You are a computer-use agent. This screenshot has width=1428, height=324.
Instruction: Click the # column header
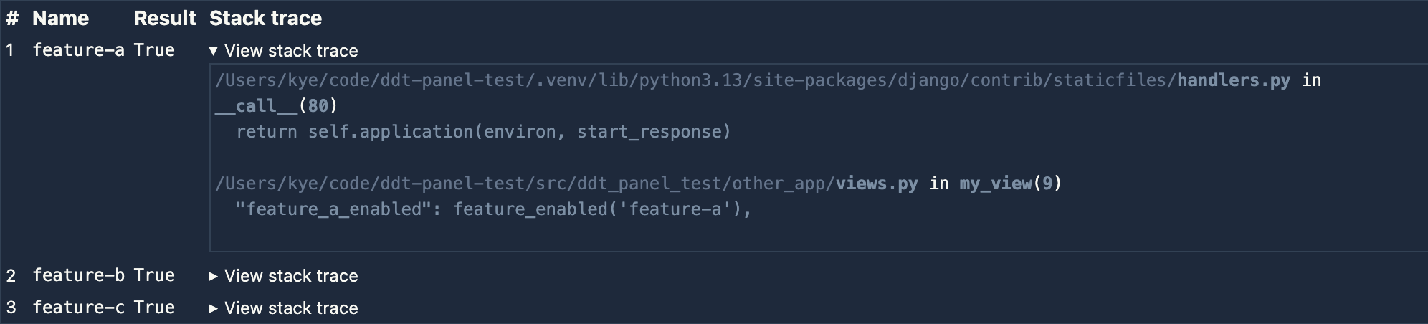click(x=12, y=19)
